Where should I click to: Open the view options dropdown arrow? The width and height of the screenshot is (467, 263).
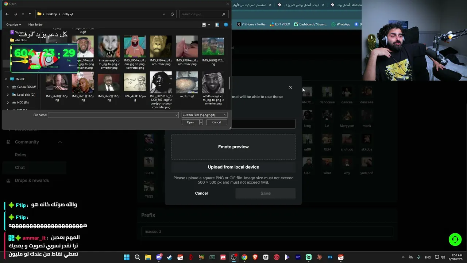point(209,24)
